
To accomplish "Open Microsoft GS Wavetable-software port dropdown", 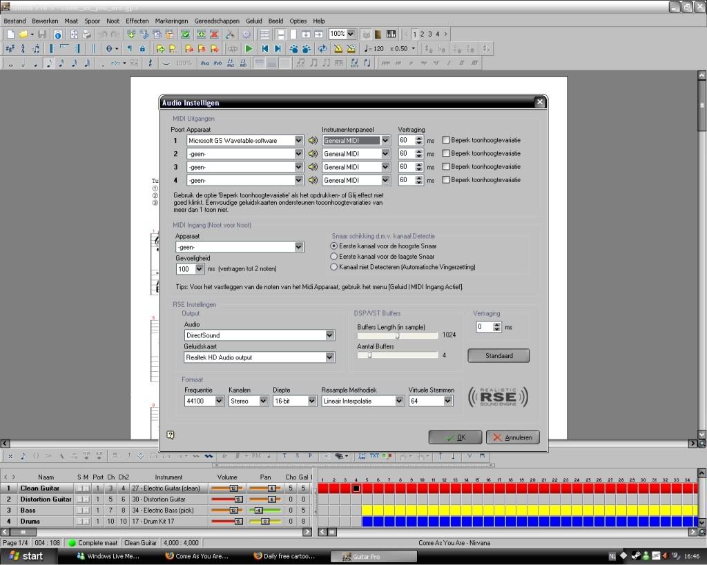I will [x=298, y=141].
